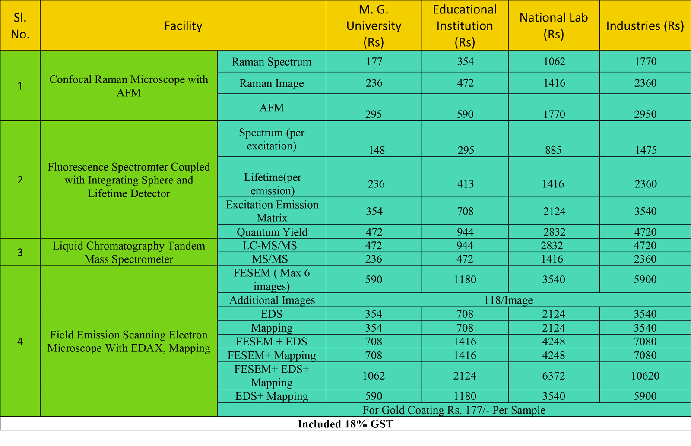
Task: Select 6372 in FESEM+ EDS+ Mapping row
Action: coord(554,376)
